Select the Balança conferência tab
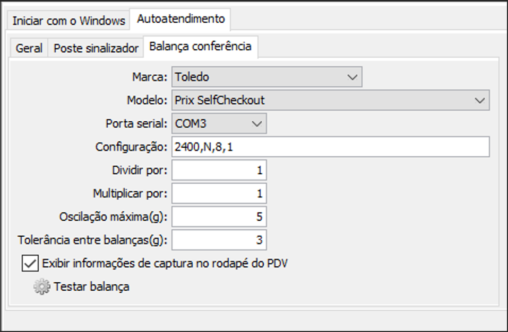The width and height of the screenshot is (508, 332). tap(200, 47)
